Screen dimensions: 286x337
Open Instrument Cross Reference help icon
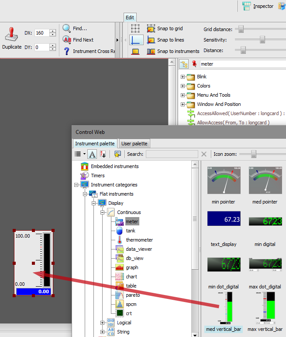click(67, 51)
